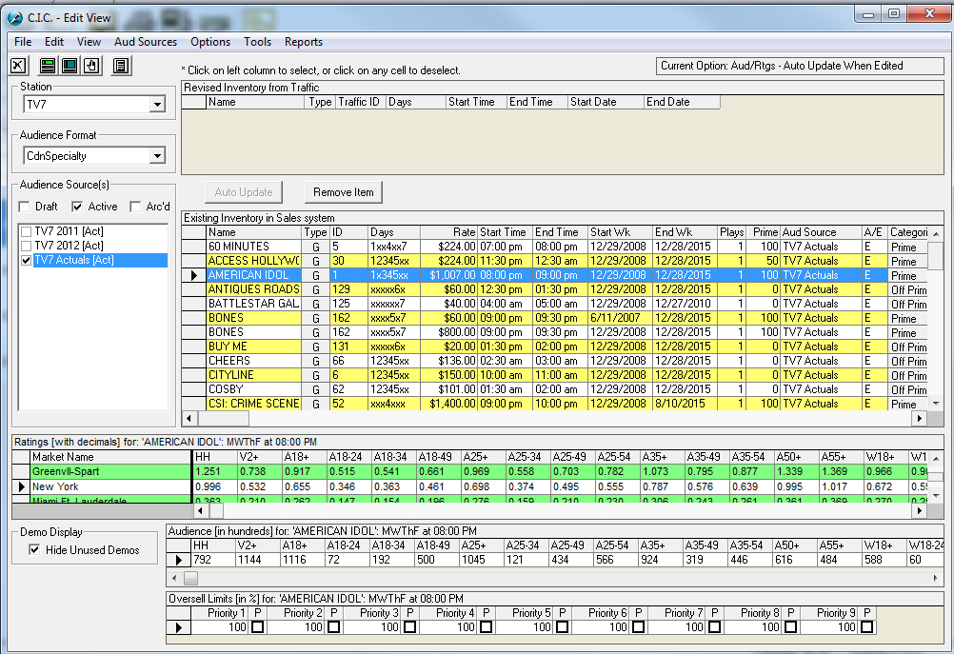Click the teal screen toolbar icon
Screen dimensions: 954x654
[70, 66]
